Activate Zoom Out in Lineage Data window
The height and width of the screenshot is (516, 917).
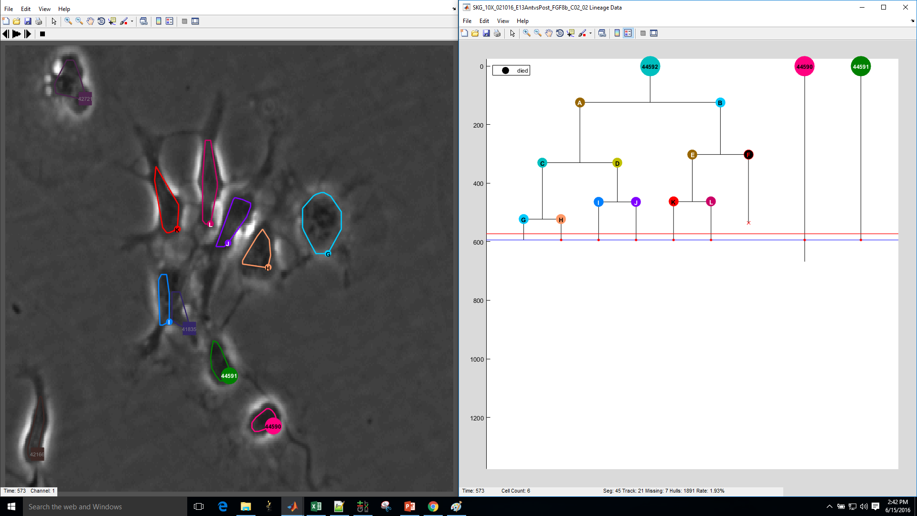tap(538, 33)
